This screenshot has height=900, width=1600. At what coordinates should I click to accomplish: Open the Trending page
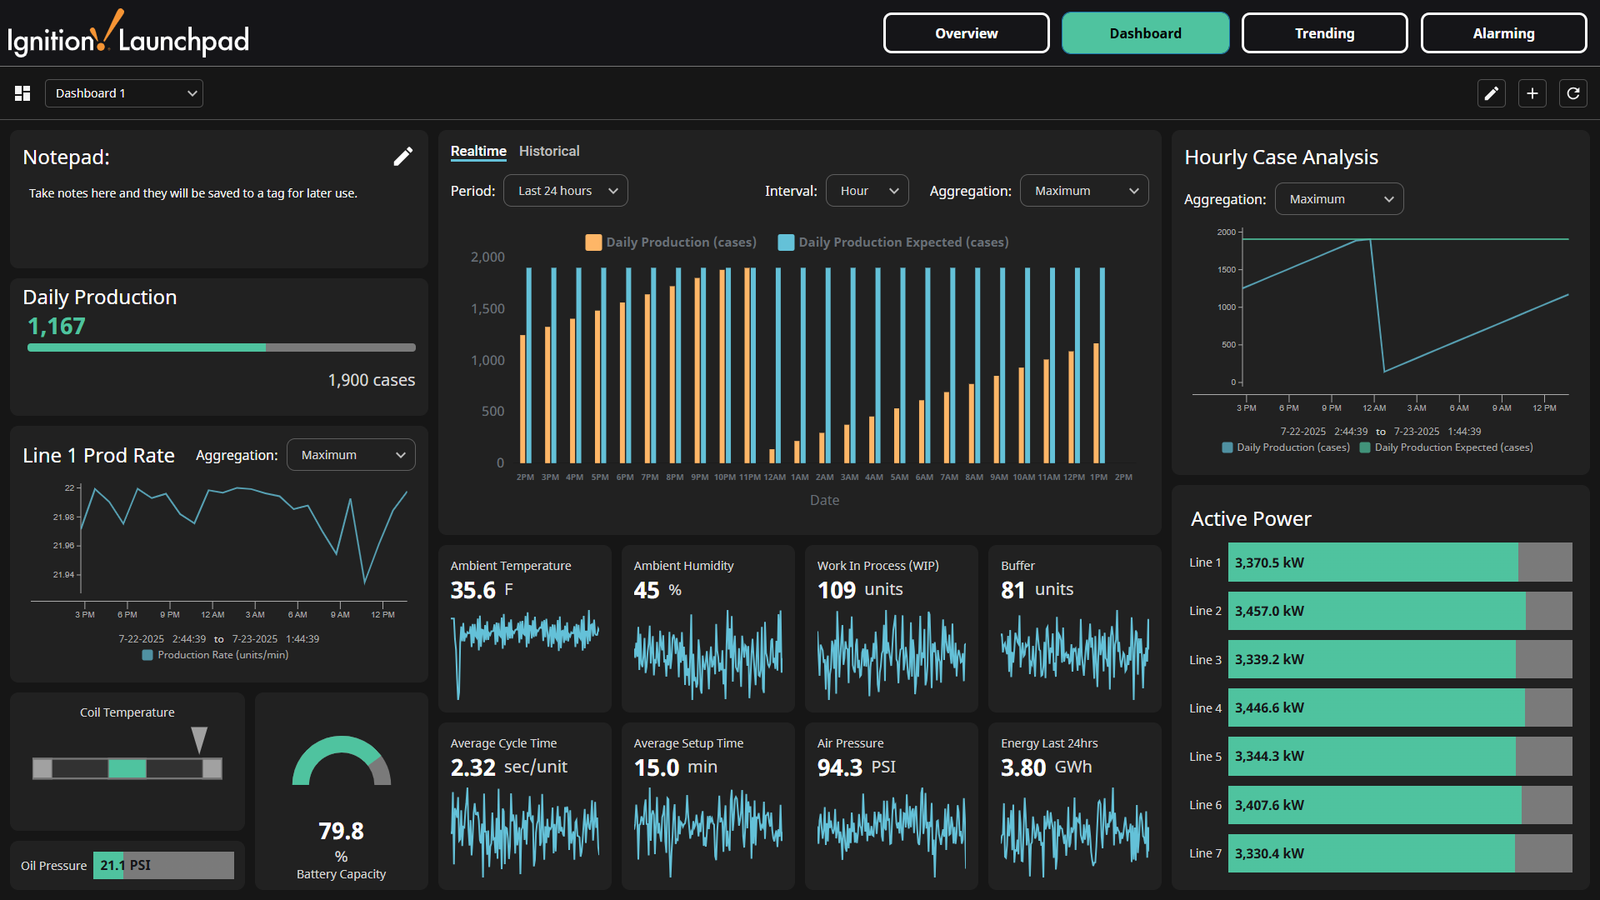[x=1324, y=32]
